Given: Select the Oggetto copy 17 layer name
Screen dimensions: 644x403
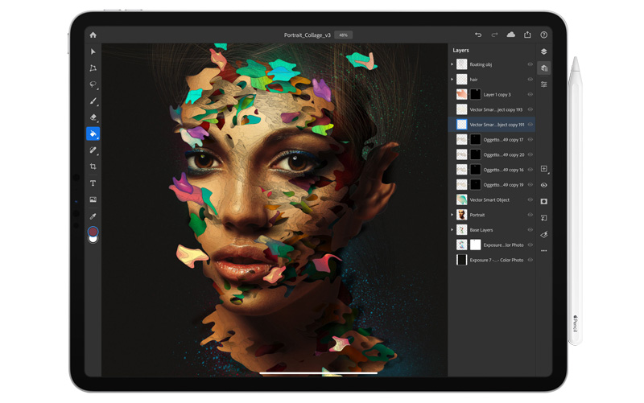Looking at the screenshot, I should click(x=503, y=140).
